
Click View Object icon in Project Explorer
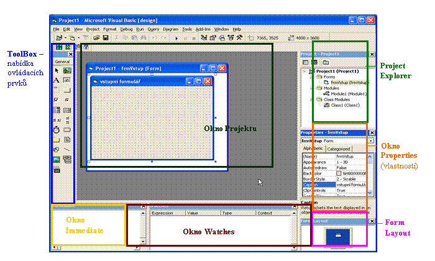coord(314,62)
